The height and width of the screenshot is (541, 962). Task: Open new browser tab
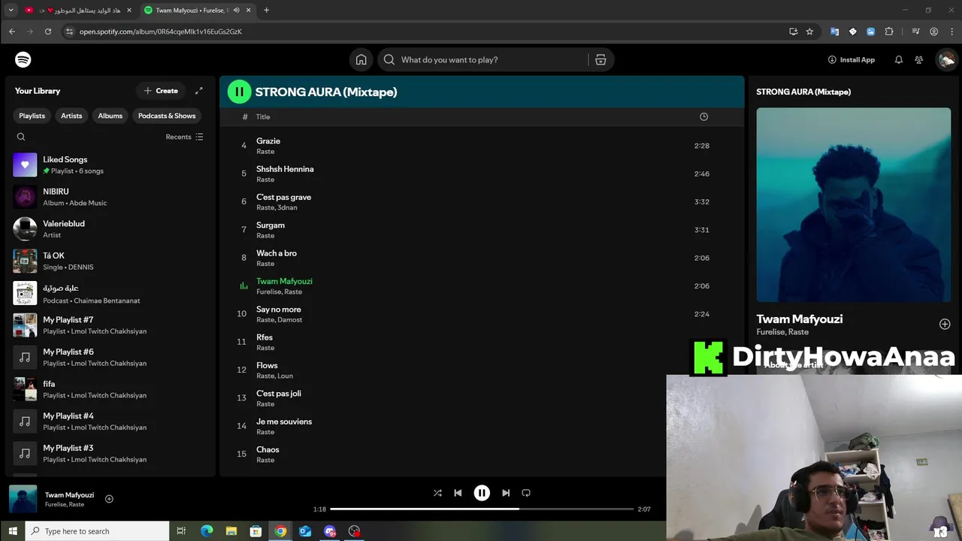coord(266,10)
